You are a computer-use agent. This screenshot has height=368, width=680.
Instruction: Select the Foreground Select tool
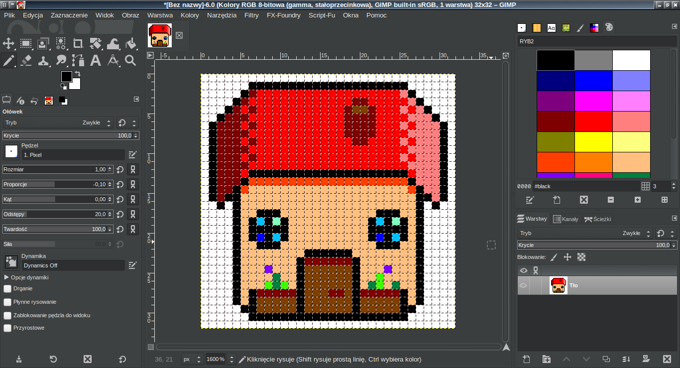pyautogui.click(x=43, y=44)
